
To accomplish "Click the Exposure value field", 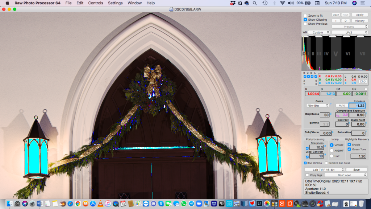I will [357, 106].
